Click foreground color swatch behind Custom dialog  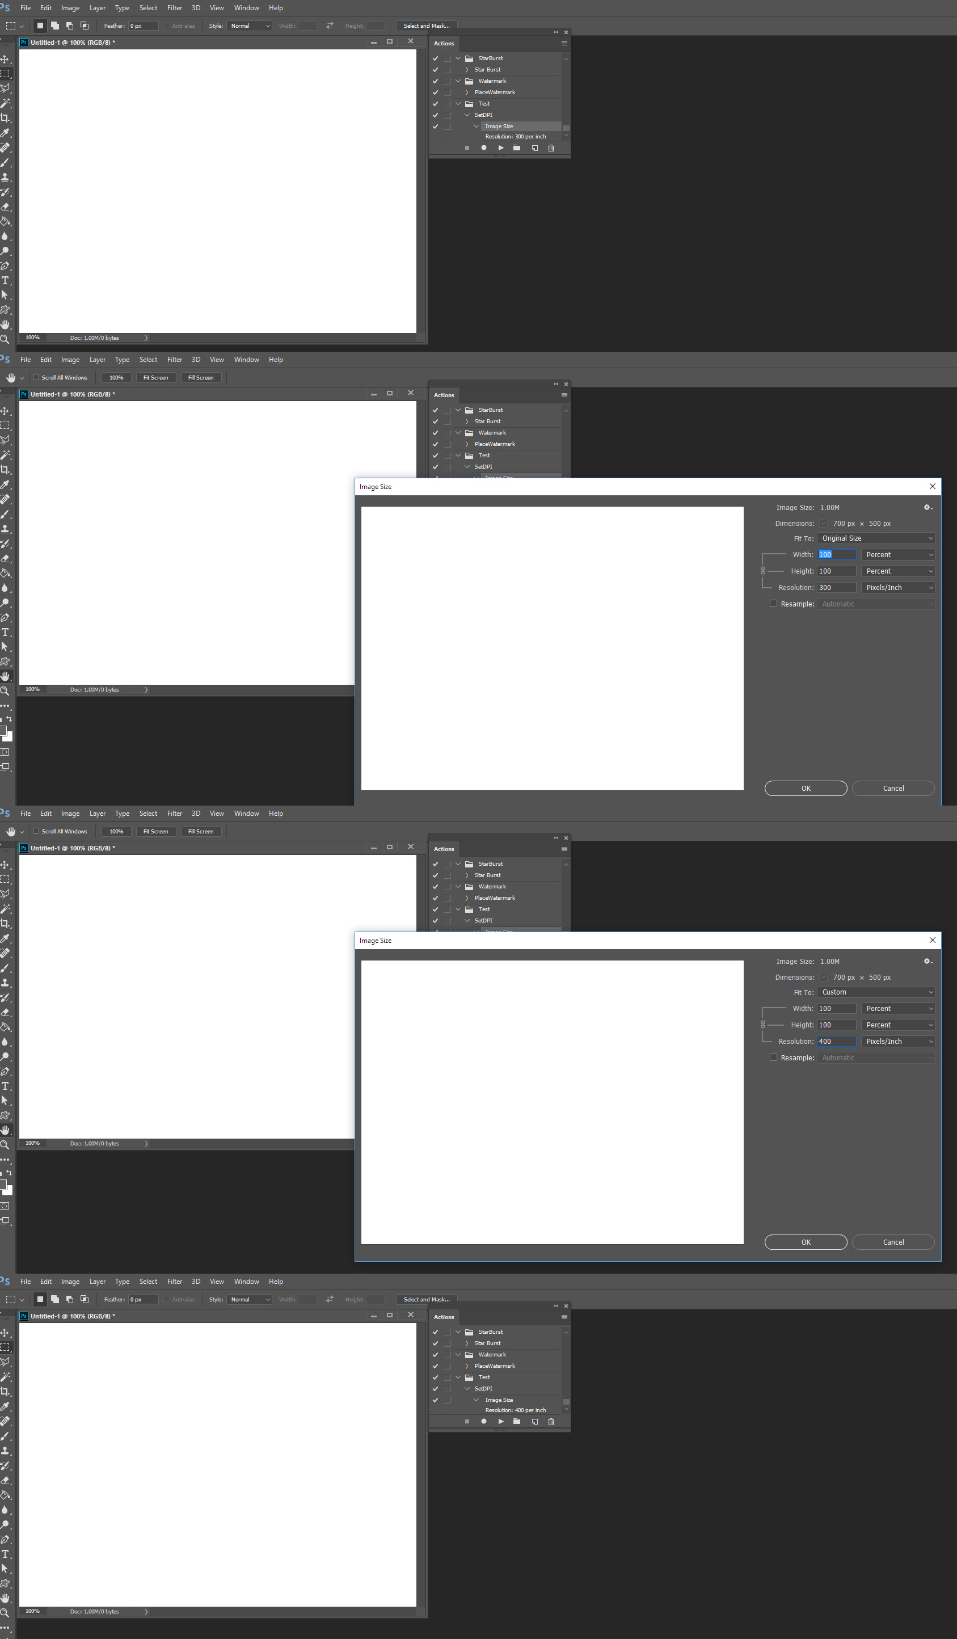point(3,1185)
